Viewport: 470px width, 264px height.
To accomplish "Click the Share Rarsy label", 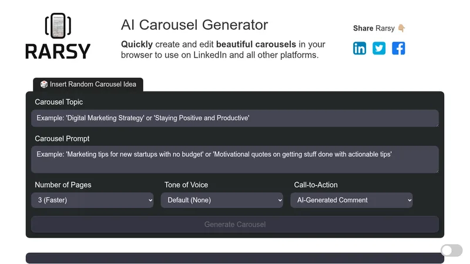I will click(x=374, y=28).
